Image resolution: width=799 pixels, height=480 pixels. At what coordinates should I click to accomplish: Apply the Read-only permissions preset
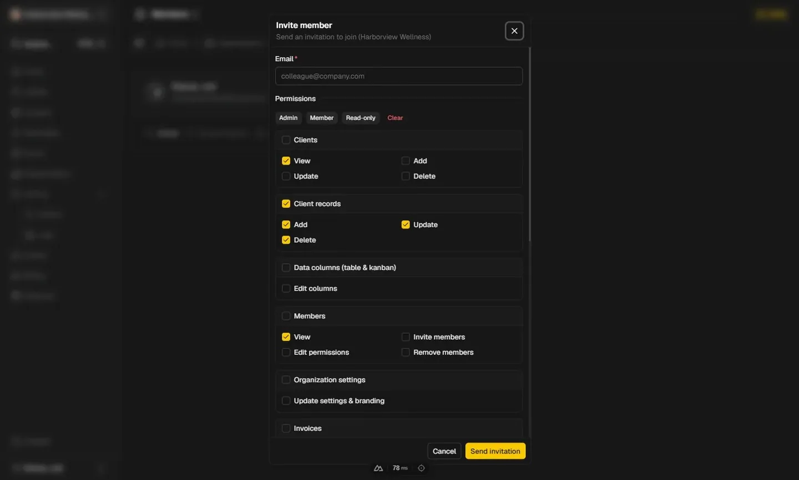coord(361,118)
